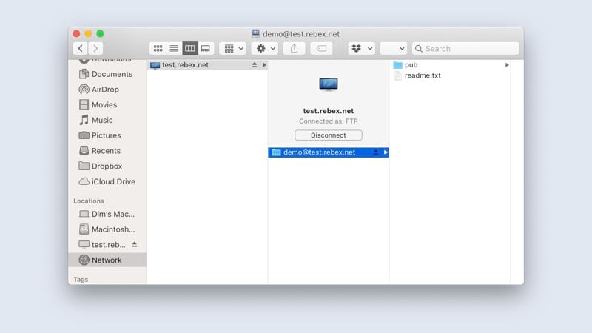Open Documents in the sidebar
592x333 pixels.
[x=107, y=74]
